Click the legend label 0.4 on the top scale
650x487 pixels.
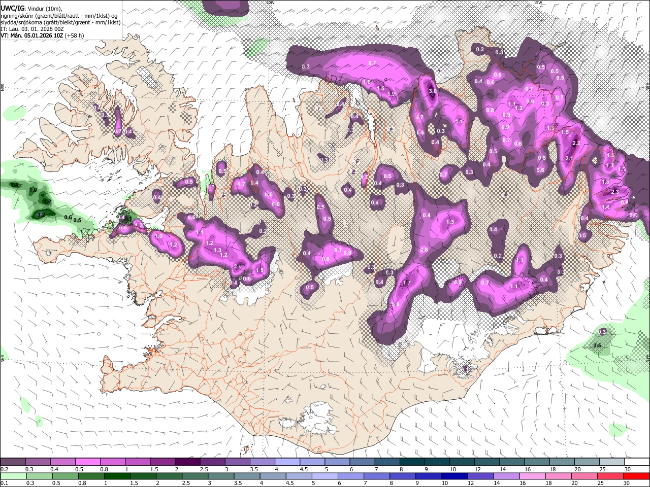coord(54,469)
